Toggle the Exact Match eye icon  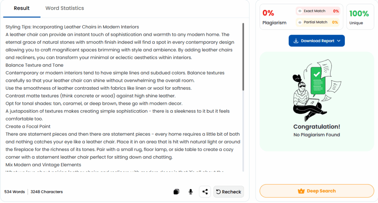(x=300, y=11)
